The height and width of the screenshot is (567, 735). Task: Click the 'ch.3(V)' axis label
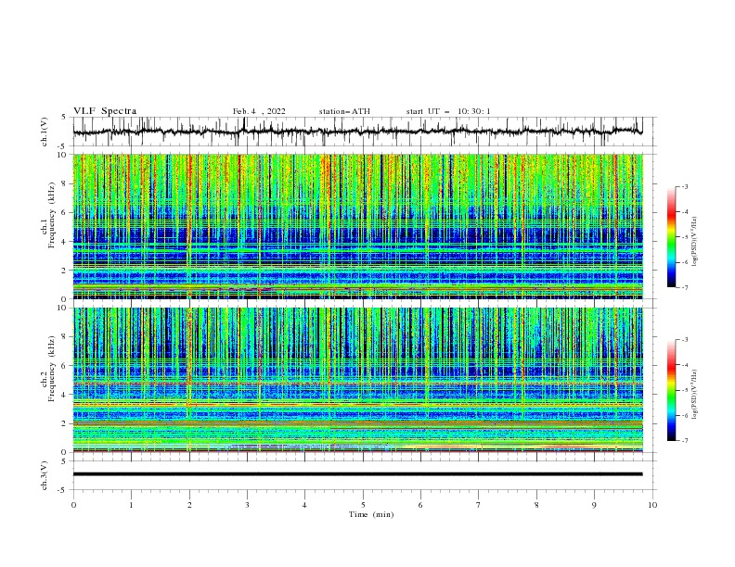pos(45,475)
